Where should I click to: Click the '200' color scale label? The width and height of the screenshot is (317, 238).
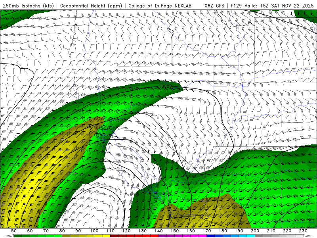(x=255, y=231)
